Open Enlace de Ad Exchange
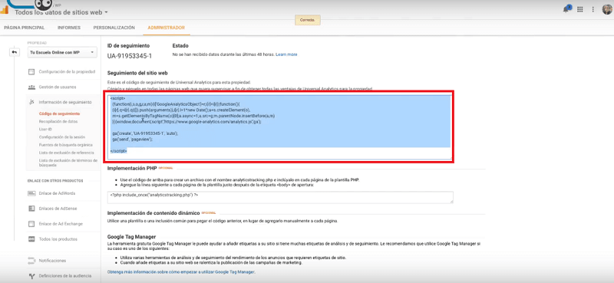 pos(61,224)
